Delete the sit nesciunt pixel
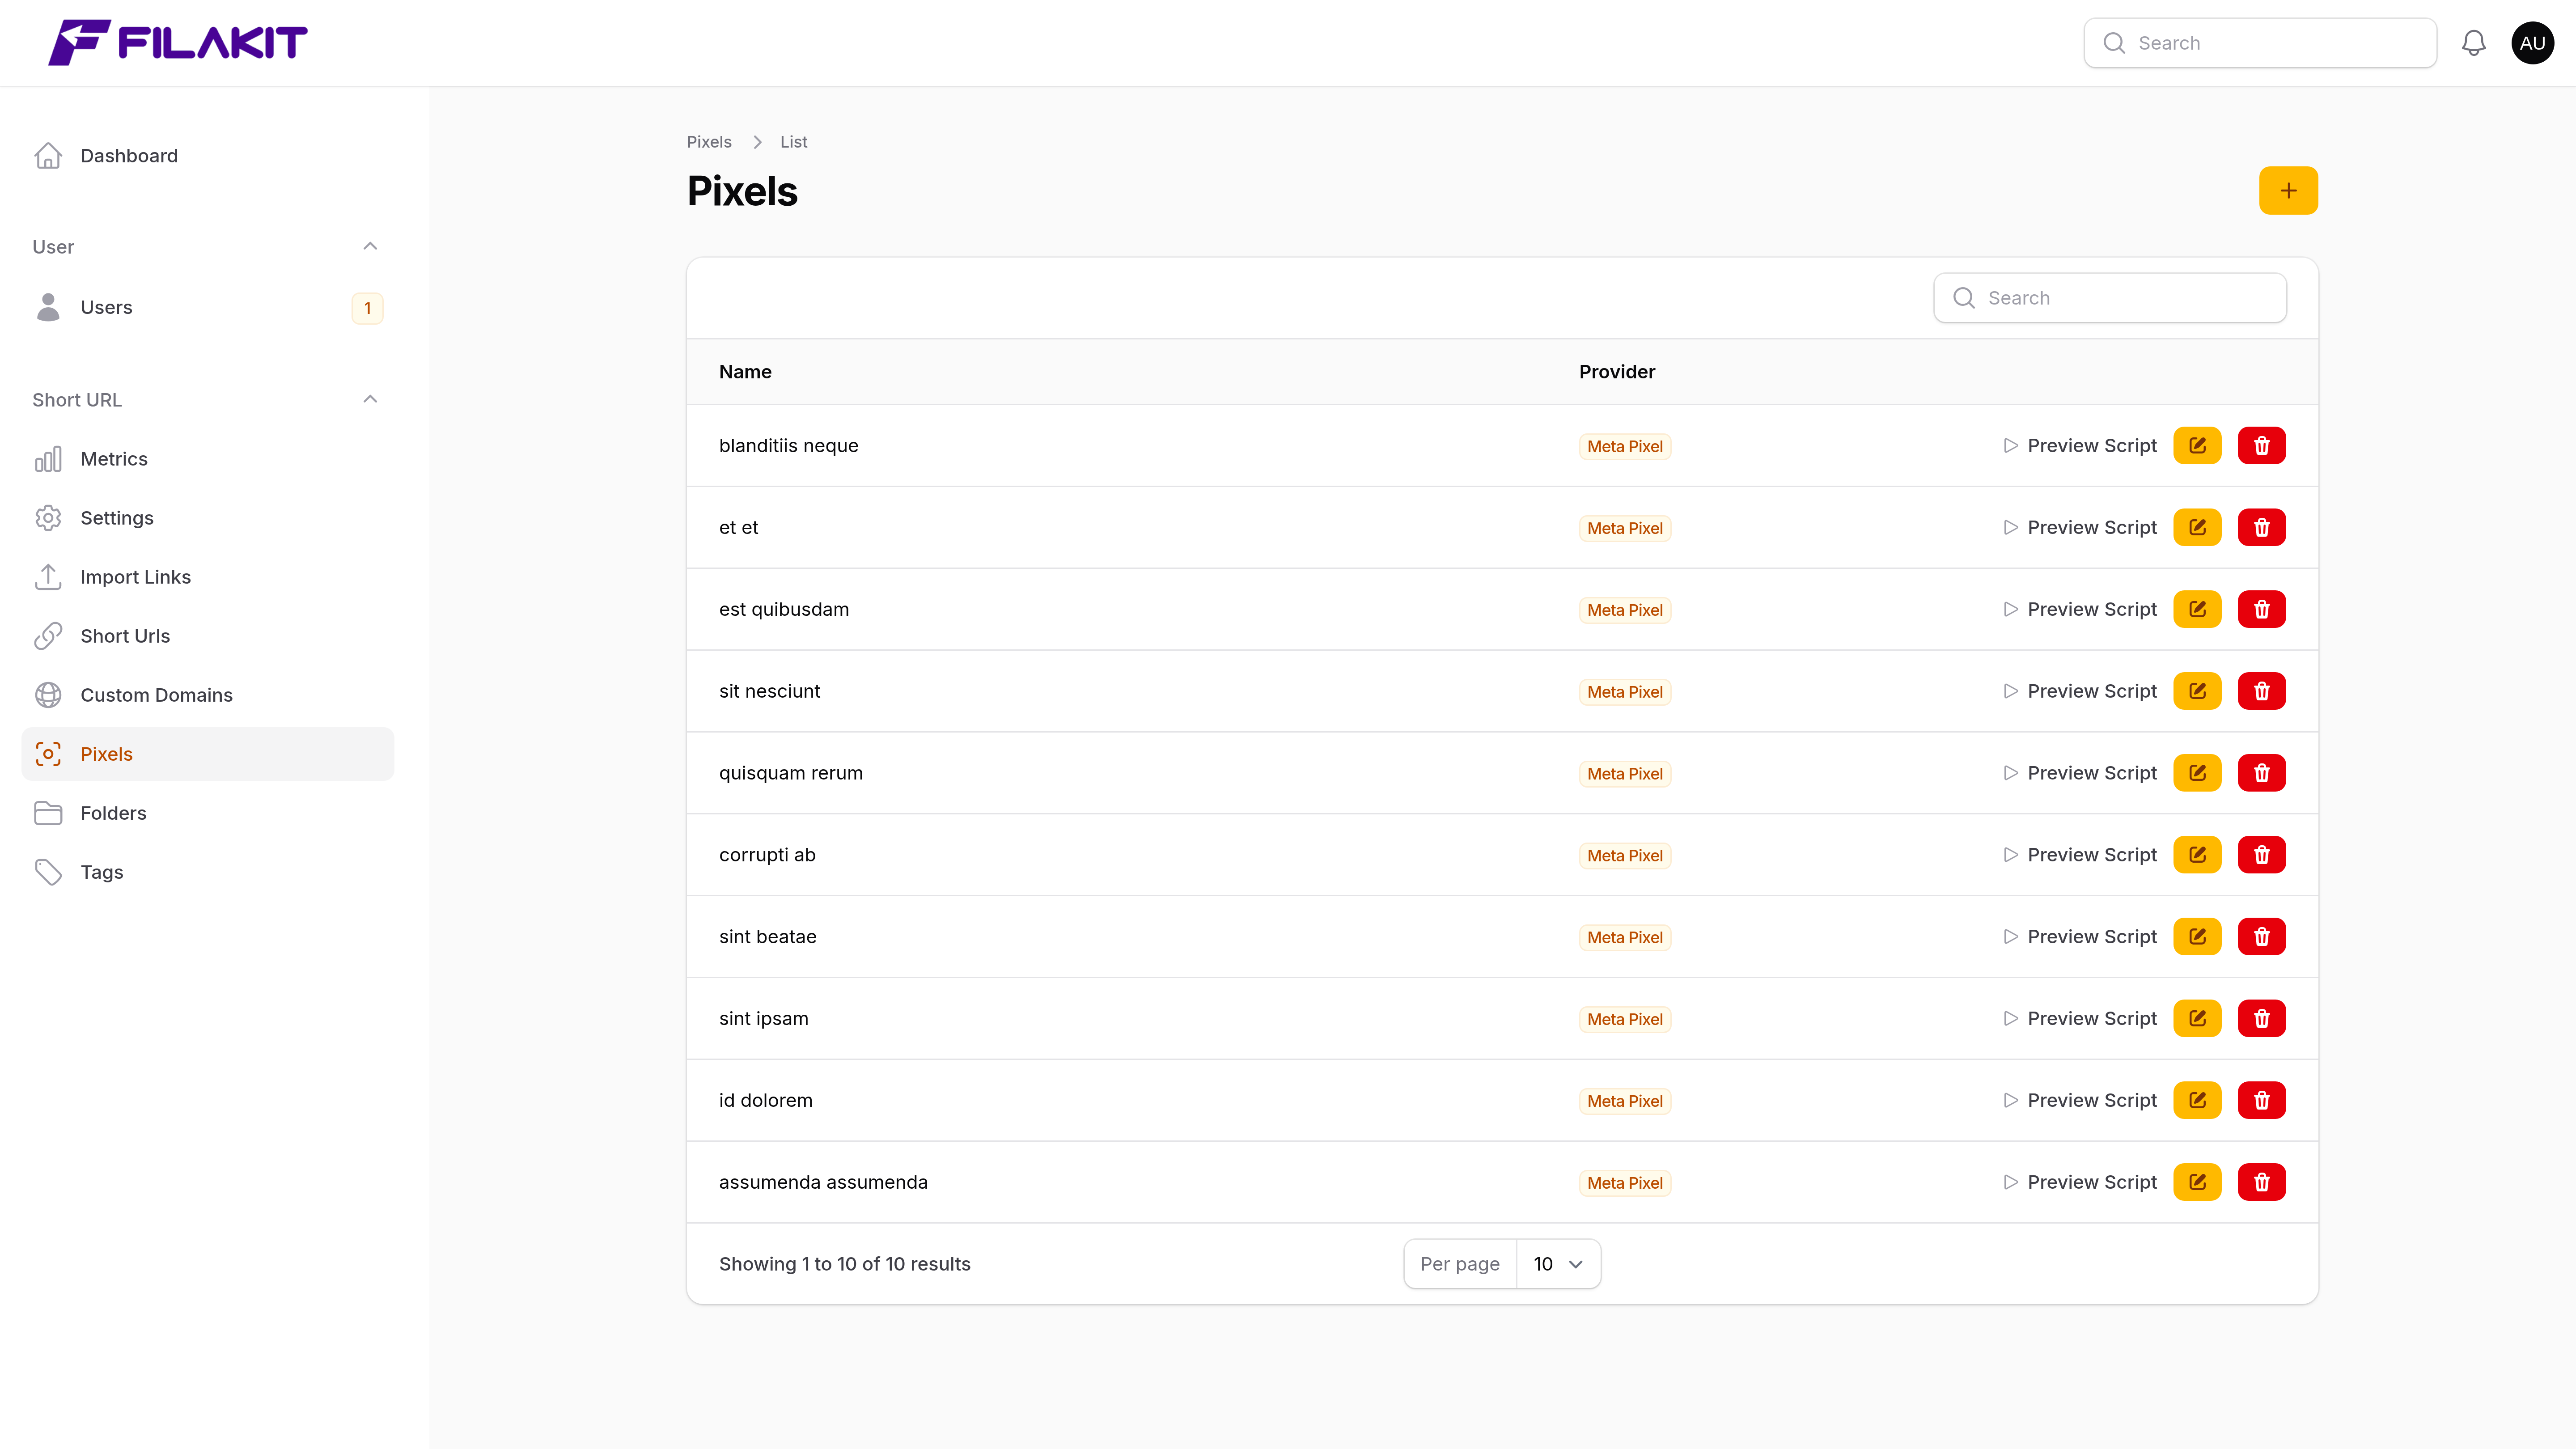Screen dimensions: 2576x1449 point(2261,692)
